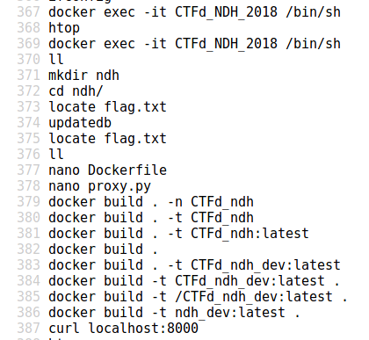Image resolution: width=369 pixels, height=340 pixels.
Task: Click line 385 with /CTFd_ndh_dev:latest
Action: 199,297
